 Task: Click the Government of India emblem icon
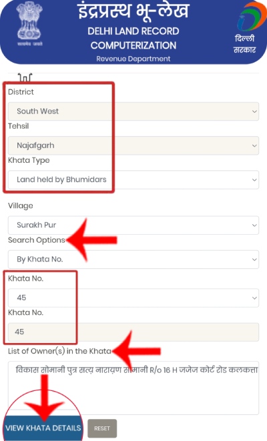[x=30, y=23]
